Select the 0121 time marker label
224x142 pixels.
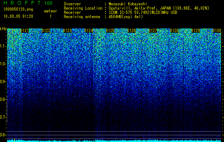tap(25, 31)
